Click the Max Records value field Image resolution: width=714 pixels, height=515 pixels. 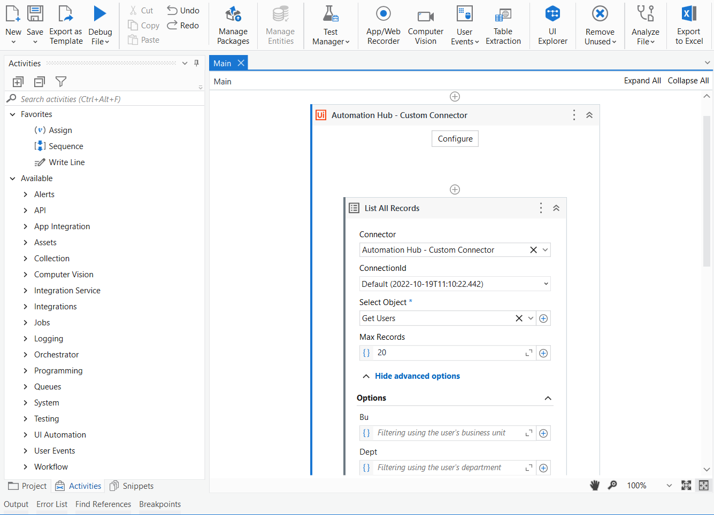[448, 353]
